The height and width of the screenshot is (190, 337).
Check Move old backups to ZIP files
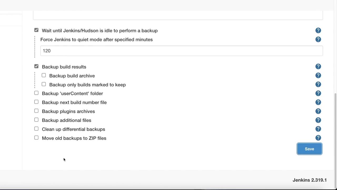(x=36, y=138)
